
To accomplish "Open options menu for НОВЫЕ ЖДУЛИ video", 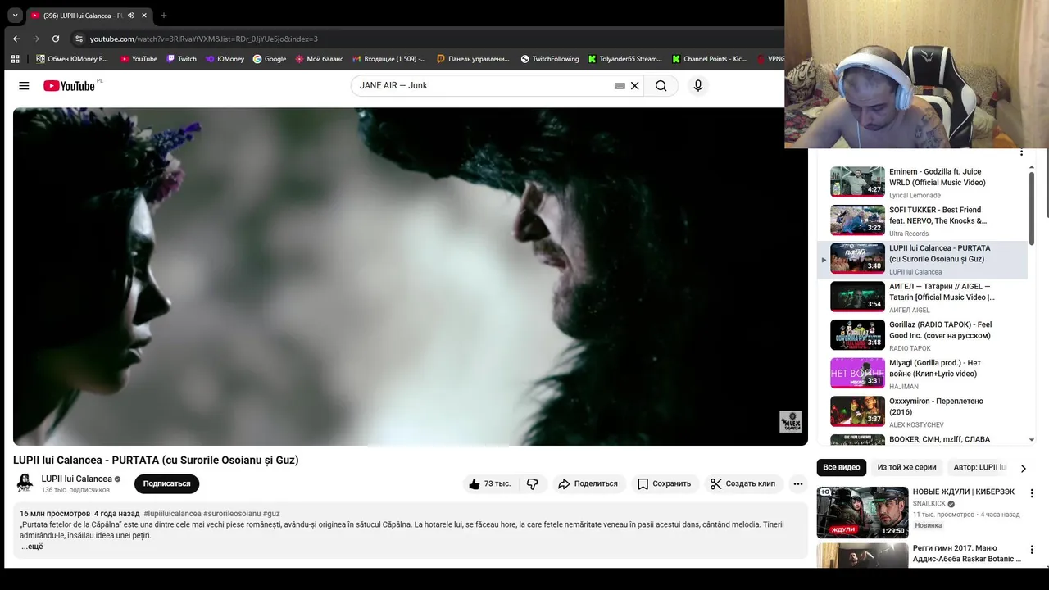I will pos(1032,493).
